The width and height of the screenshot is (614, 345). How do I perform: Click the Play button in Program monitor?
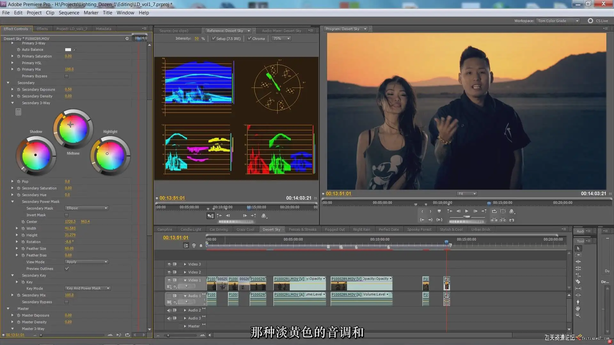click(x=467, y=211)
